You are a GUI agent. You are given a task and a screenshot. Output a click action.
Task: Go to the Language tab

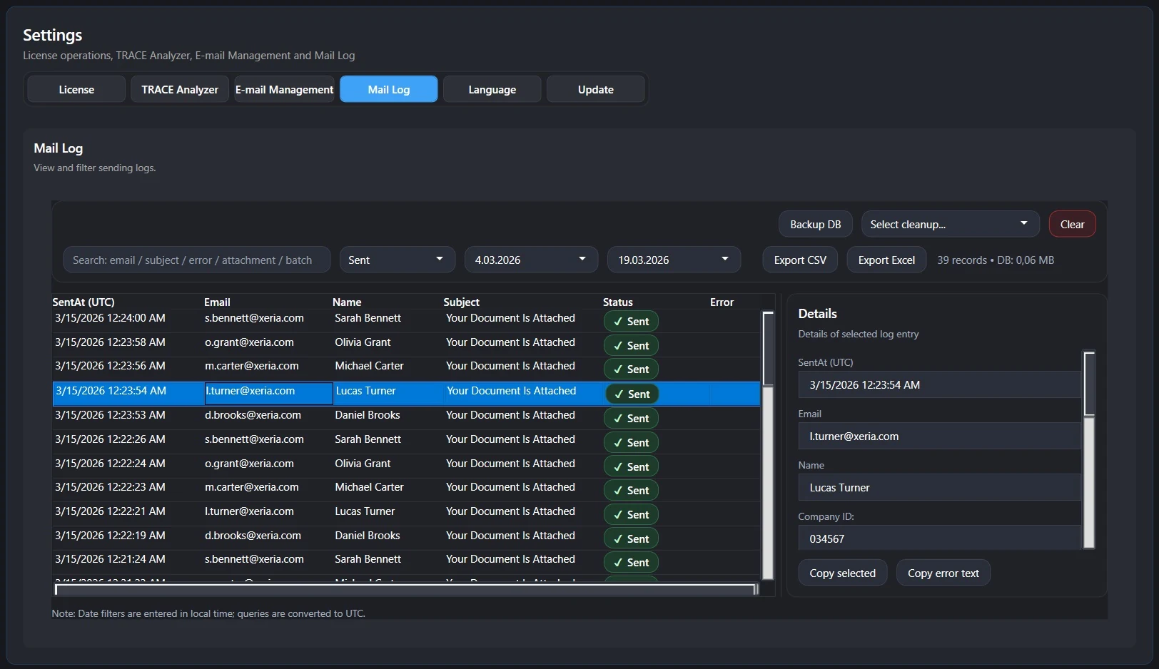492,90
